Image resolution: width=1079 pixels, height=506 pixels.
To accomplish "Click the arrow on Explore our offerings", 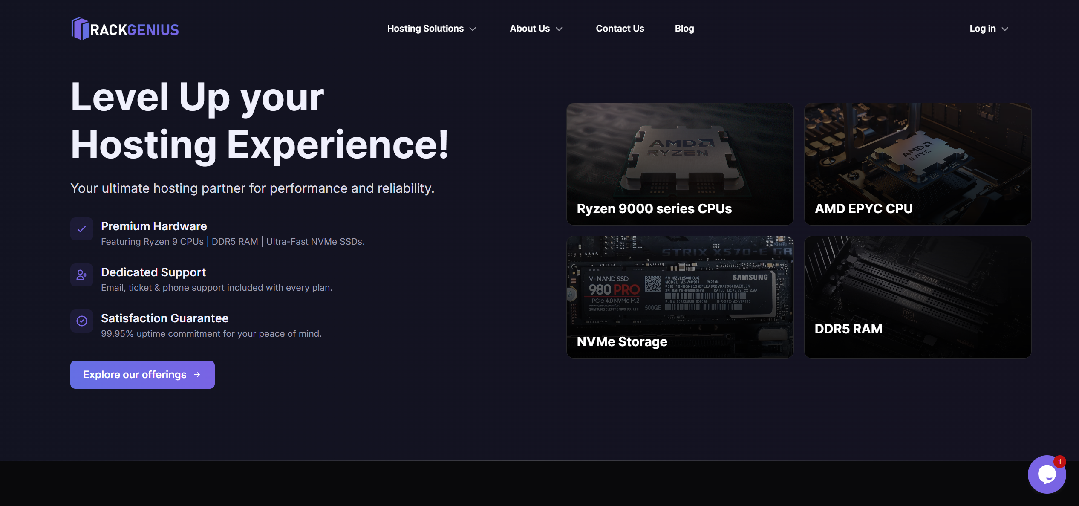I will tap(197, 375).
